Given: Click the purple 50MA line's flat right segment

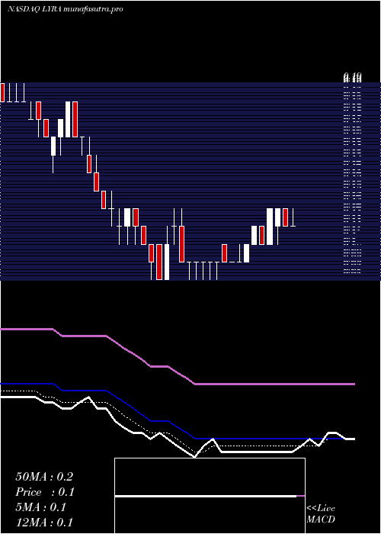Looking at the screenshot, I should [275, 384].
